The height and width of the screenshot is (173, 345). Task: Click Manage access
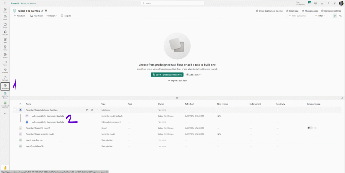(x=310, y=11)
